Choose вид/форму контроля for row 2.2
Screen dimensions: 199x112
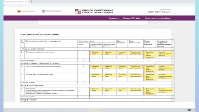point(150,77)
